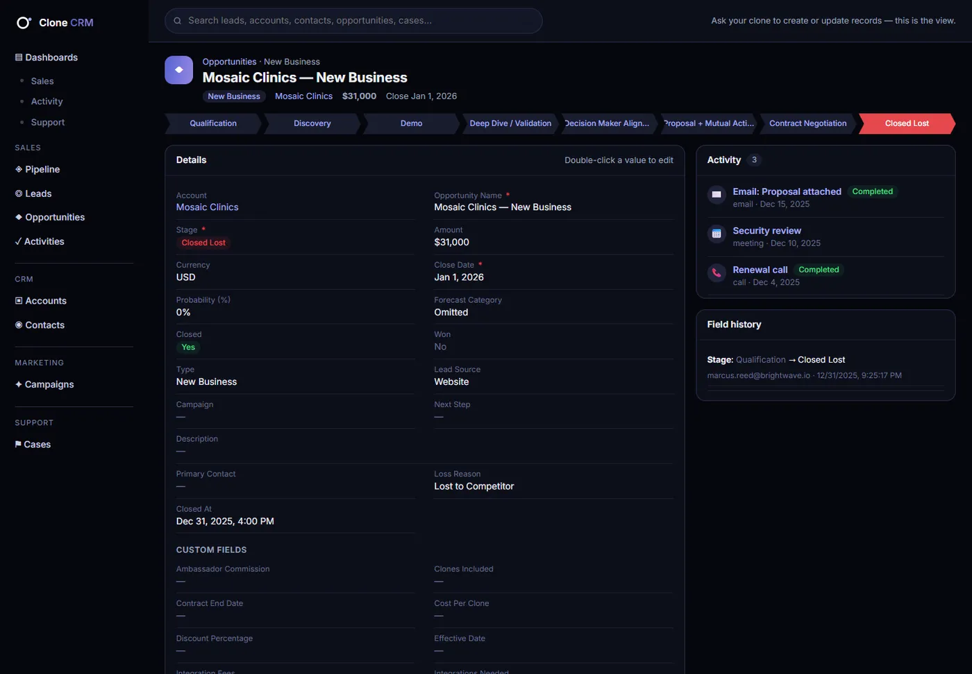Click the Pipeline icon in the sidebar
Image resolution: width=972 pixels, height=674 pixels.
click(19, 169)
